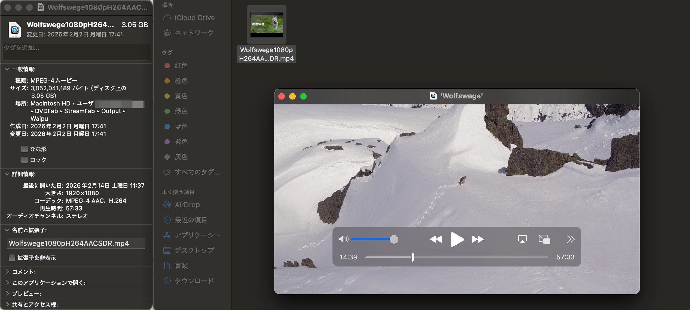This screenshot has width=690, height=310.
Task: Open AirDrop in Finder sidebar
Action: click(x=187, y=205)
